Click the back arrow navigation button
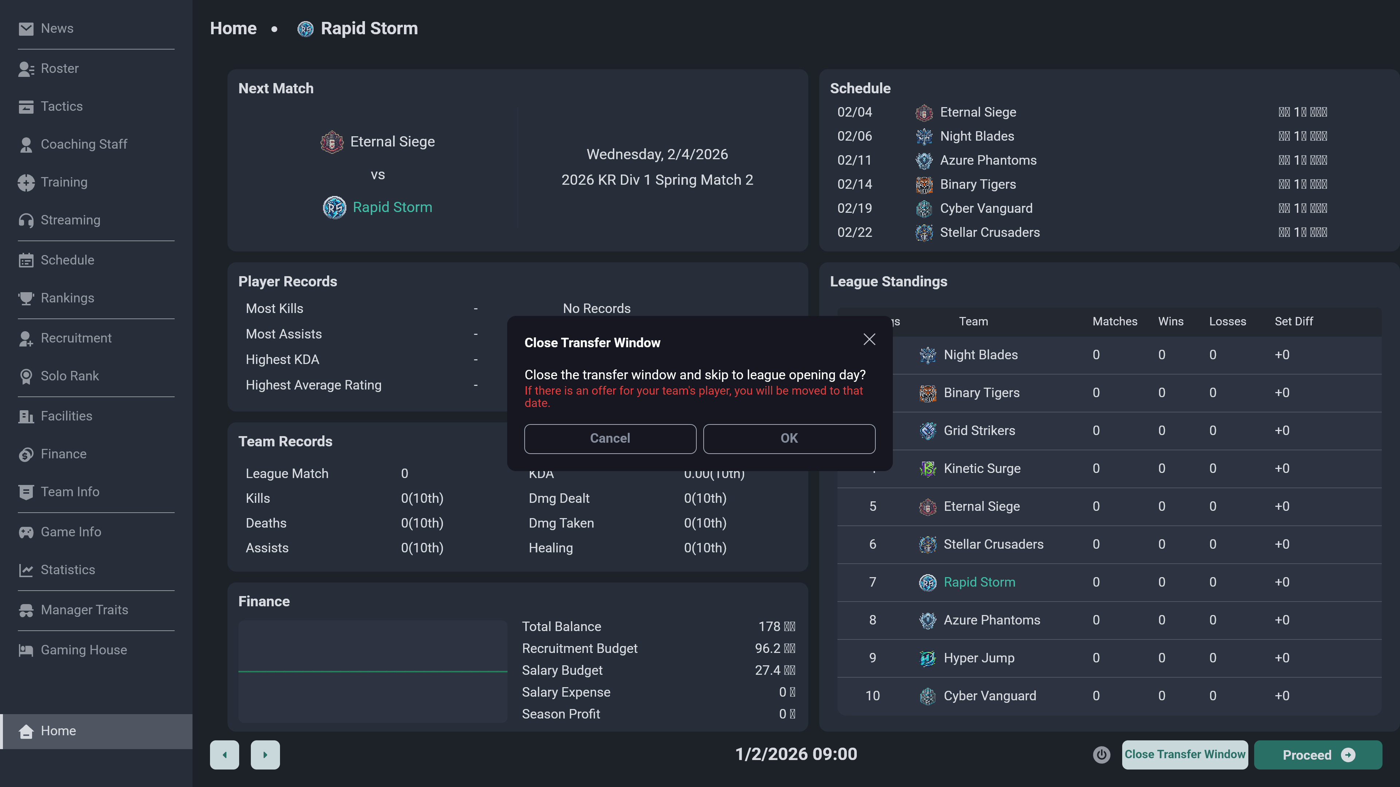The image size is (1400, 787). tap(225, 755)
